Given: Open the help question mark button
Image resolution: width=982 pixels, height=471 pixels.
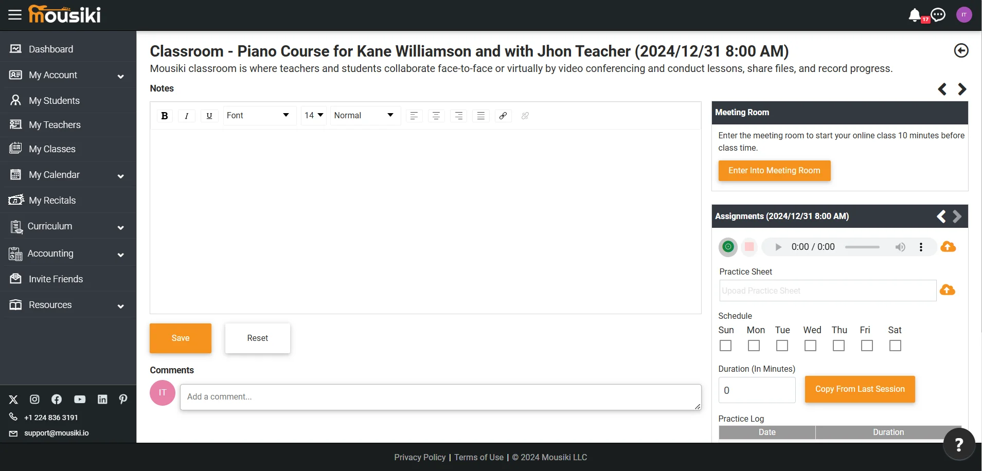Looking at the screenshot, I should point(959,444).
